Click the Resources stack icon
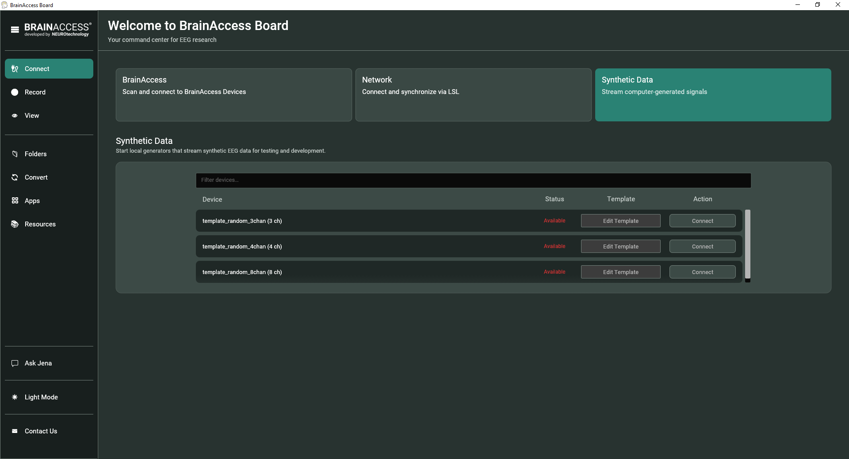The width and height of the screenshot is (849, 459). click(15, 224)
